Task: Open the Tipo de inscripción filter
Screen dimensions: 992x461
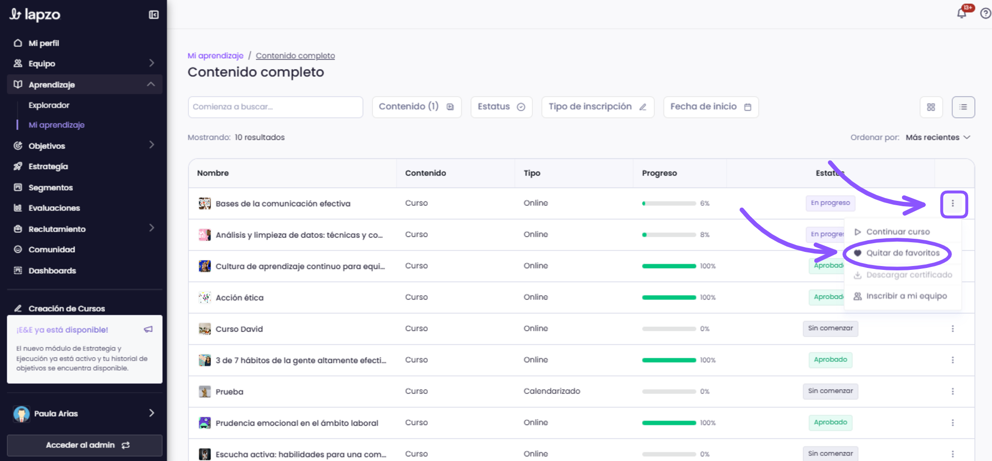Action: tap(598, 107)
